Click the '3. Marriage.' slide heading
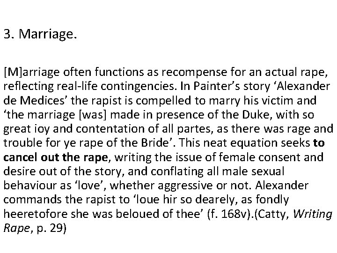 [40, 34]
